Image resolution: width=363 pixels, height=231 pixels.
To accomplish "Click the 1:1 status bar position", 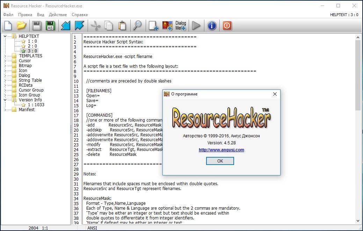I will point(45,228).
